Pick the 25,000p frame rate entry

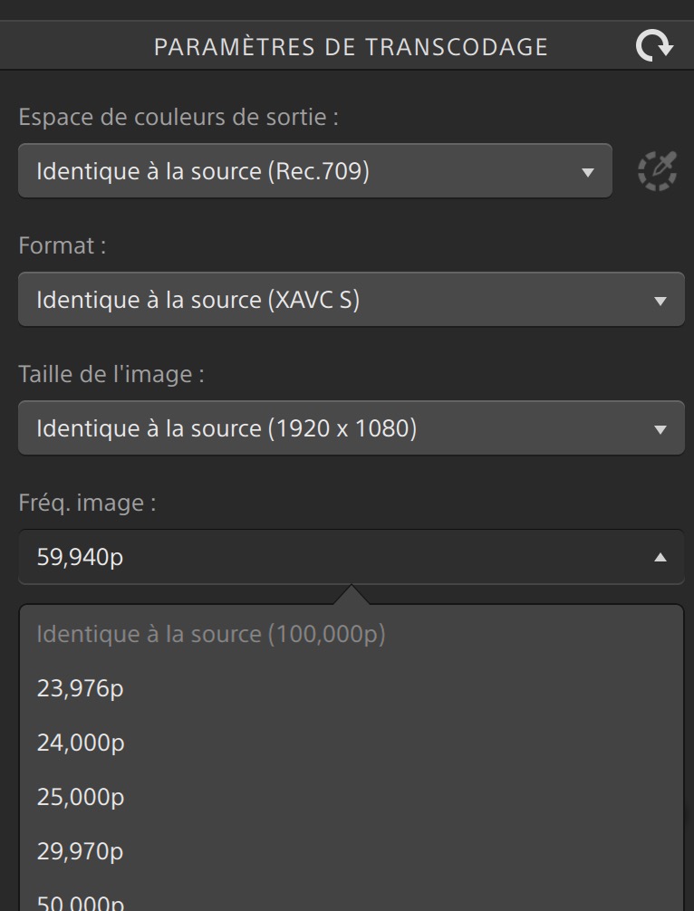(81, 797)
